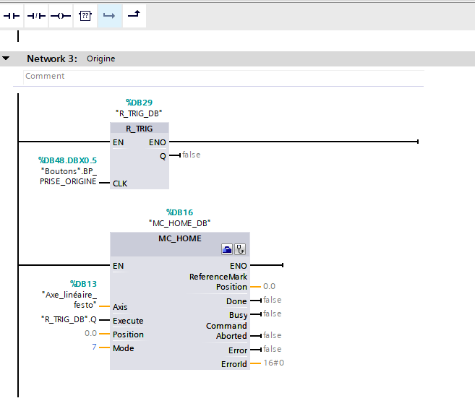Click the EN input of MC_HOME

coord(118,266)
